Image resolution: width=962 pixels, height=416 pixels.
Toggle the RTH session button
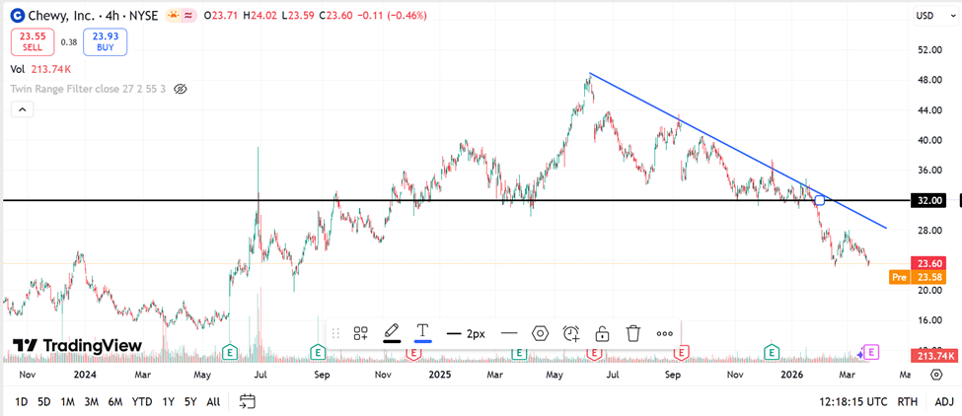click(908, 402)
